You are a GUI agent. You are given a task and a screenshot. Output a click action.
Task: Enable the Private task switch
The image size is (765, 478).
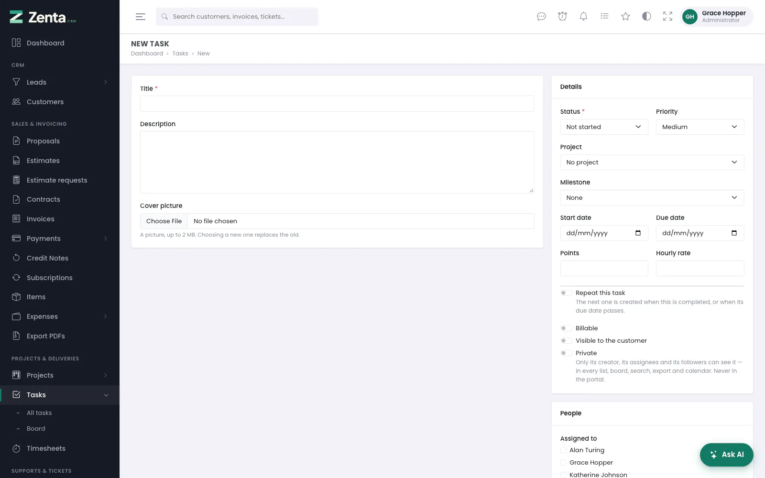point(566,353)
